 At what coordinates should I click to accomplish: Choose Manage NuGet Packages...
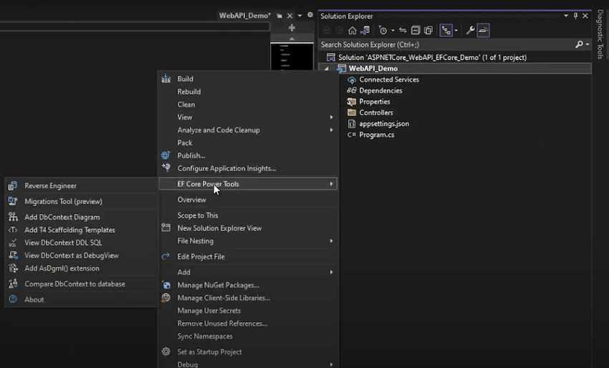[248, 286]
